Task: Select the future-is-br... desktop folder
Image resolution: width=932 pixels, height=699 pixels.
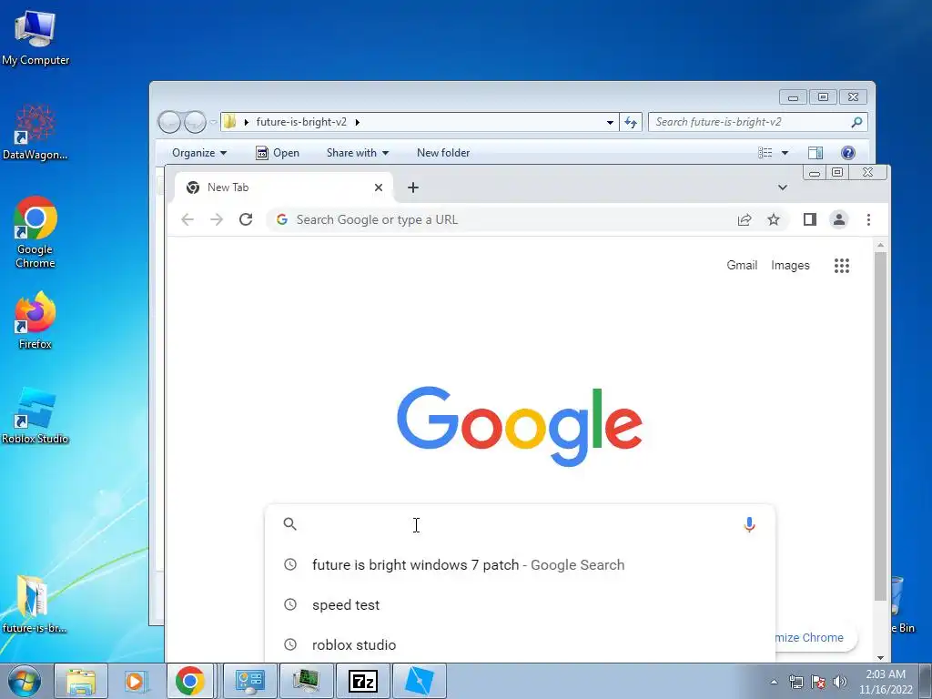Action: [x=34, y=604]
